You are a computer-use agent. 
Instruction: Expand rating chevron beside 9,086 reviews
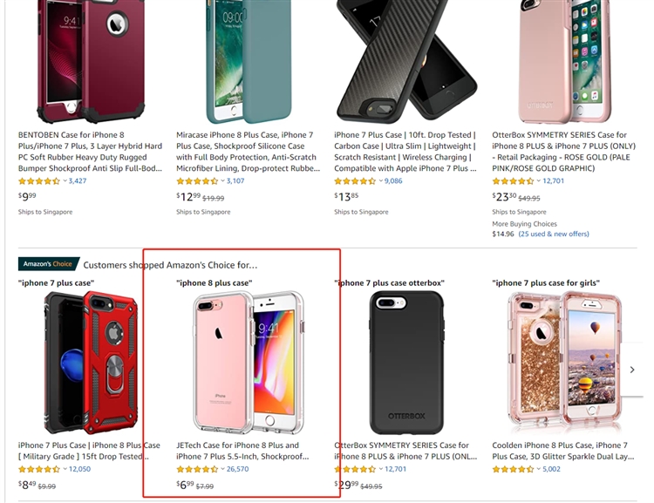[381, 181]
